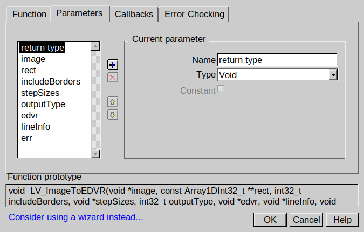Toggle the Constant checkbox
The width and height of the screenshot is (364, 232).
(221, 89)
